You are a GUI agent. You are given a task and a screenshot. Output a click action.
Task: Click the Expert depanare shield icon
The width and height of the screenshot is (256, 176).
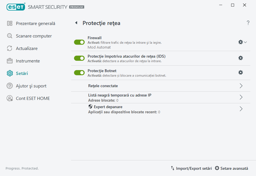pyautogui.click(x=90, y=106)
